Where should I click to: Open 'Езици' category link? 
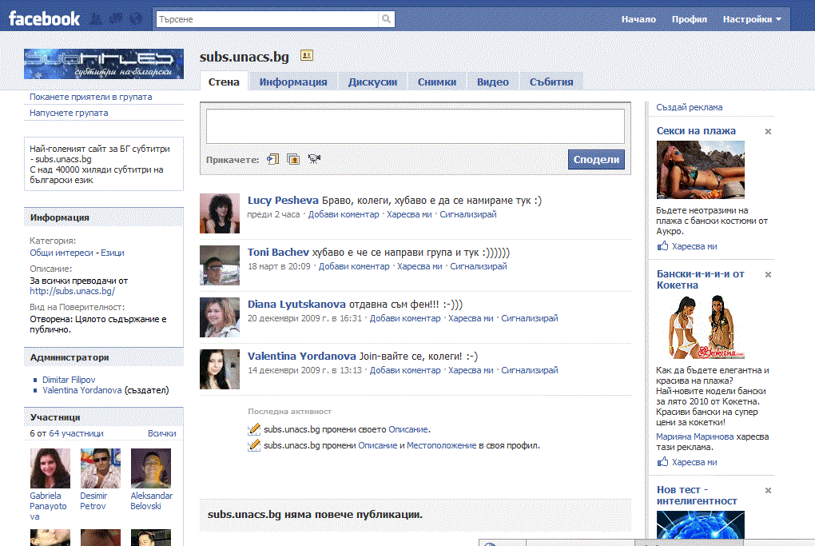pyautogui.click(x=113, y=253)
